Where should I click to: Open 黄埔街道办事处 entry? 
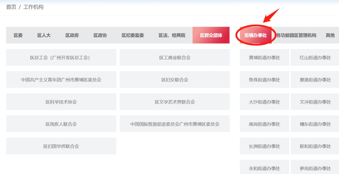click(x=264, y=57)
